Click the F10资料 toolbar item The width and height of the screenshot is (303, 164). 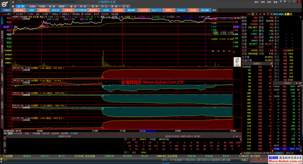30,14
